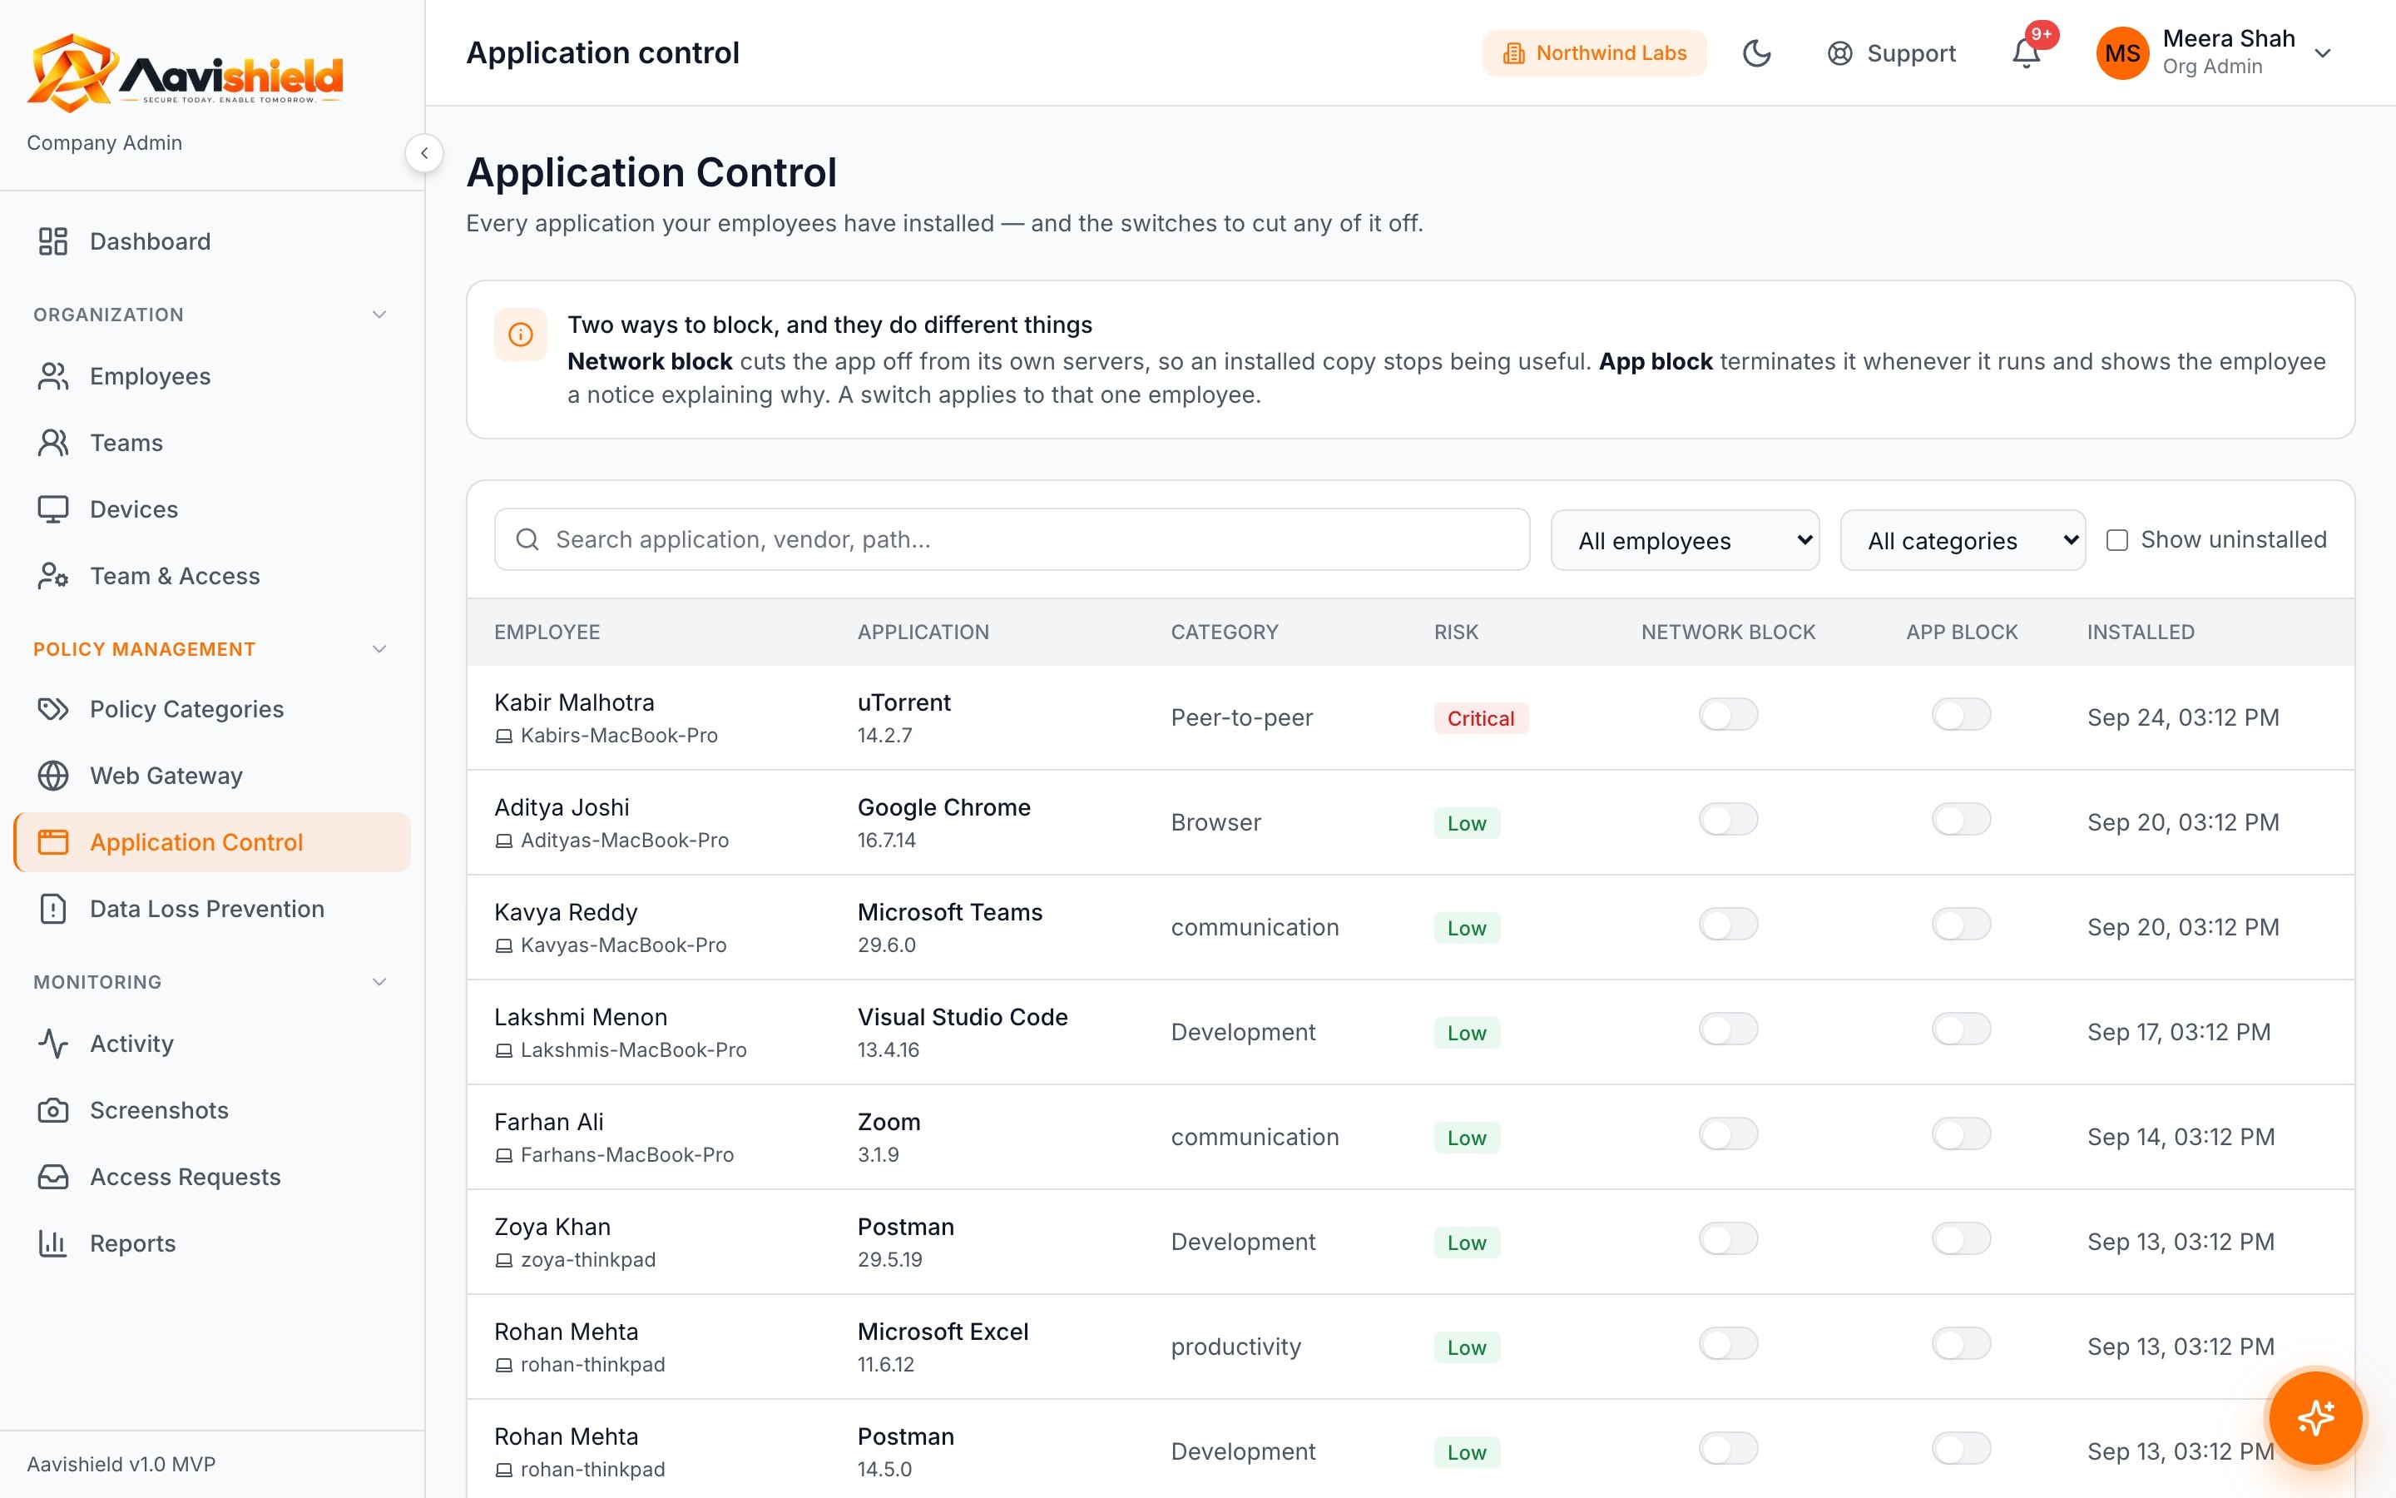This screenshot has height=1498, width=2396.
Task: Click the Web Gateway globe icon
Action: (52, 776)
